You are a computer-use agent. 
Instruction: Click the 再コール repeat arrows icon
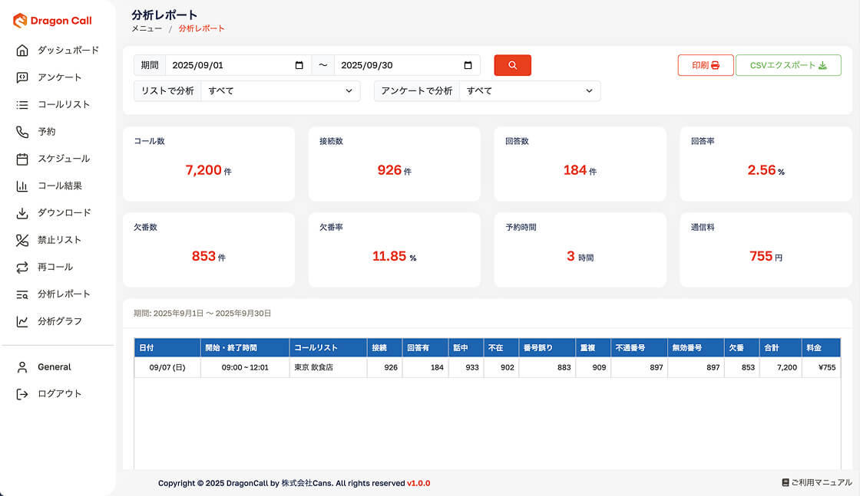click(x=22, y=268)
